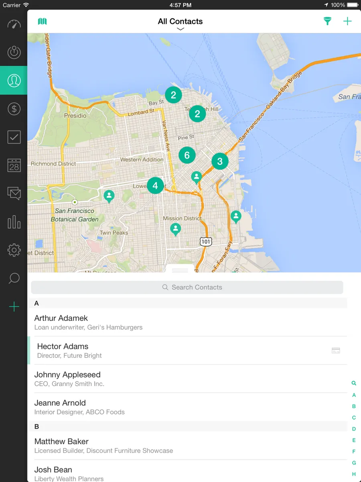
Task: Tap the map cluster marker labeled 6
Action: tap(187, 155)
